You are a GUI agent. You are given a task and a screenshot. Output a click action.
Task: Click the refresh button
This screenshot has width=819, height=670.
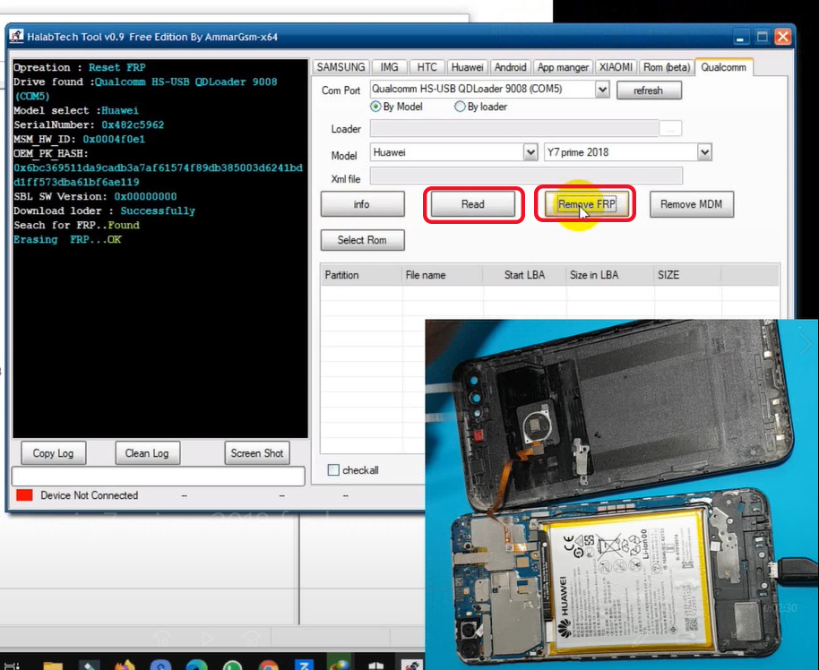point(649,90)
